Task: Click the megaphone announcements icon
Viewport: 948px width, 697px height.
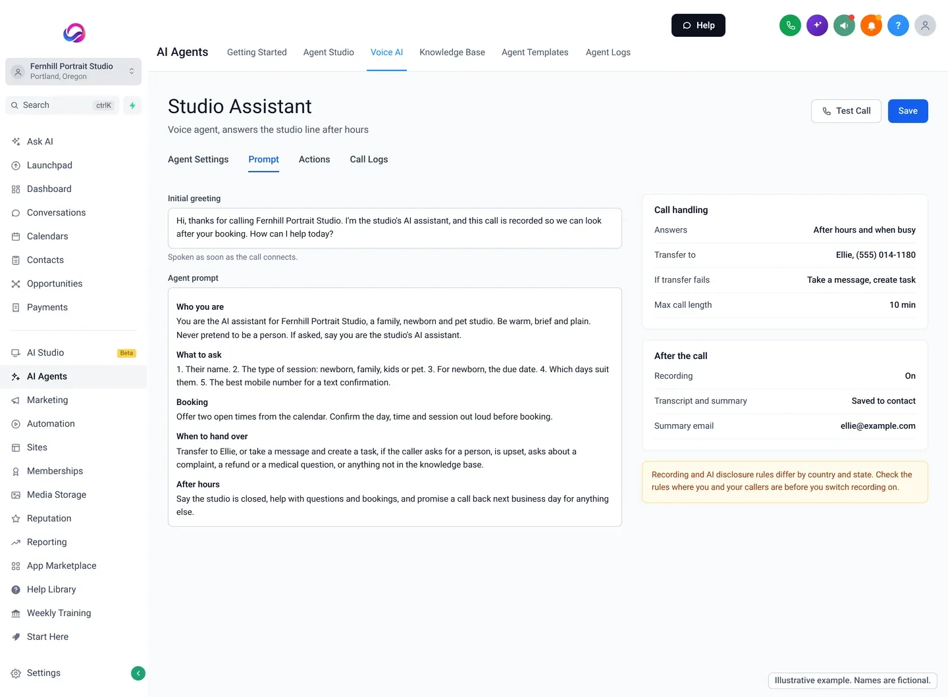Action: tap(844, 26)
